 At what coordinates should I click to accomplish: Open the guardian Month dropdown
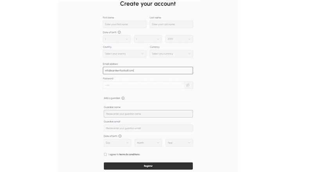[148, 143]
